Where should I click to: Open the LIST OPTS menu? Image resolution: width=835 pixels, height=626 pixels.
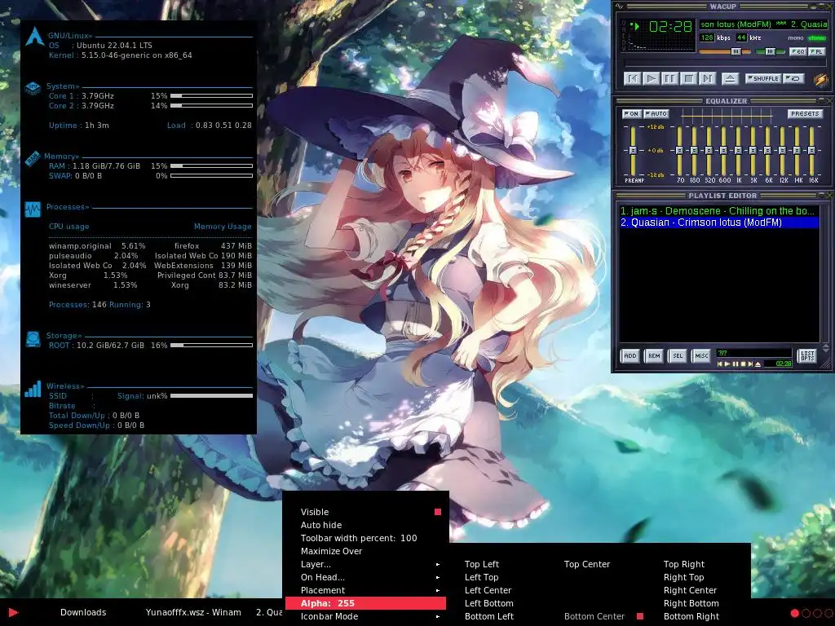point(806,355)
